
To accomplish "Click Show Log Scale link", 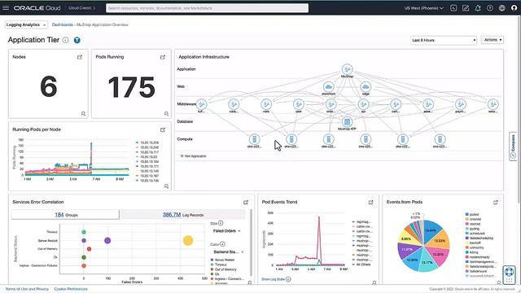I will click(x=274, y=279).
